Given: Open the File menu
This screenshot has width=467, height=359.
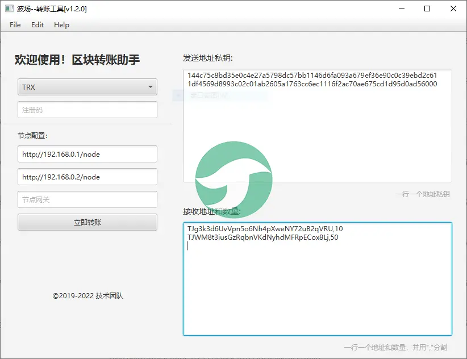Looking at the screenshot, I should [x=15, y=25].
